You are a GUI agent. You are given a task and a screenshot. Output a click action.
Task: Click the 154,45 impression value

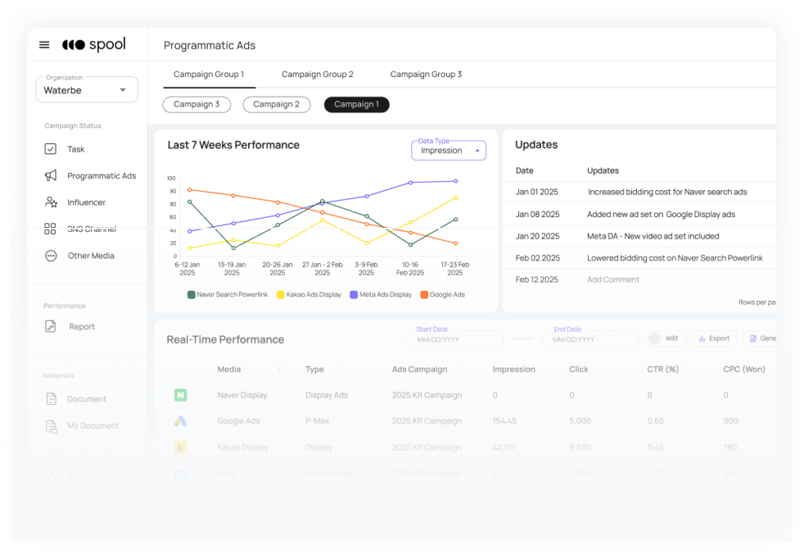click(x=505, y=421)
